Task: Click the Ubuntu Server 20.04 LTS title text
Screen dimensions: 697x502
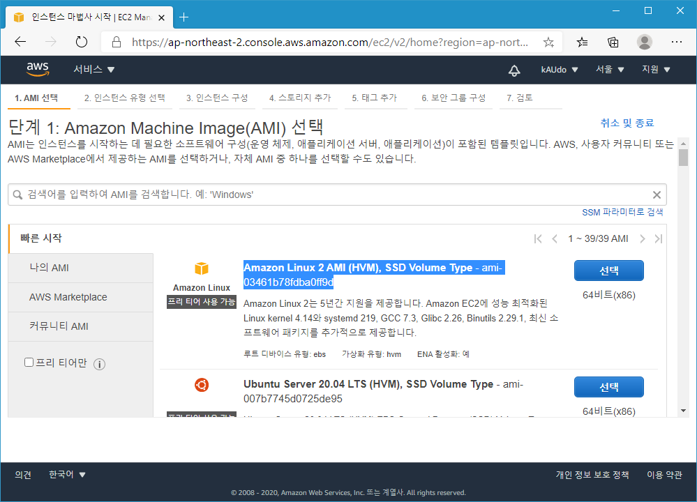Action: pos(383,391)
